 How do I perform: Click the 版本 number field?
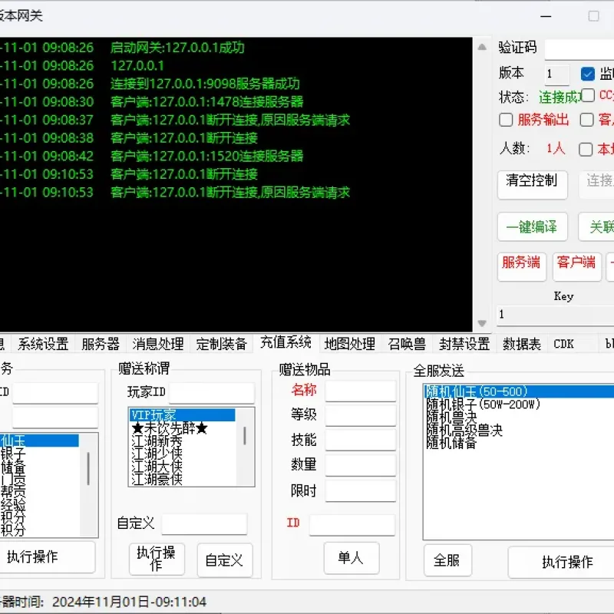click(x=557, y=74)
